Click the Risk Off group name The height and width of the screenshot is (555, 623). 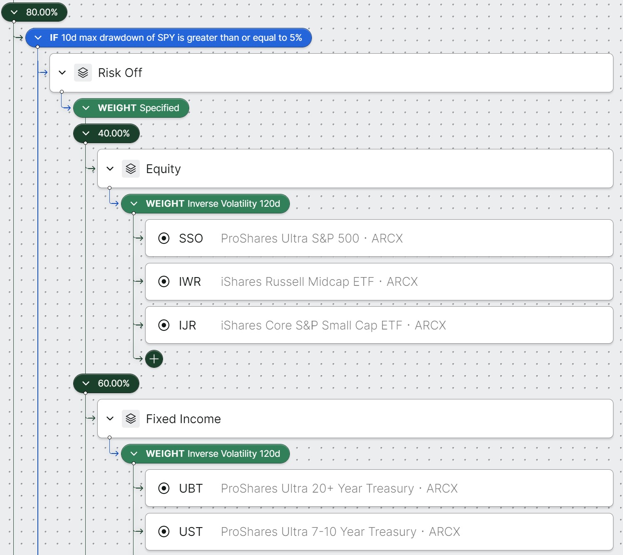tap(120, 73)
